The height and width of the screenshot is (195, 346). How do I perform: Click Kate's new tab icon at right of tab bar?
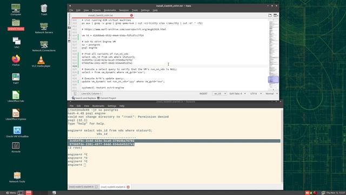click(270, 16)
